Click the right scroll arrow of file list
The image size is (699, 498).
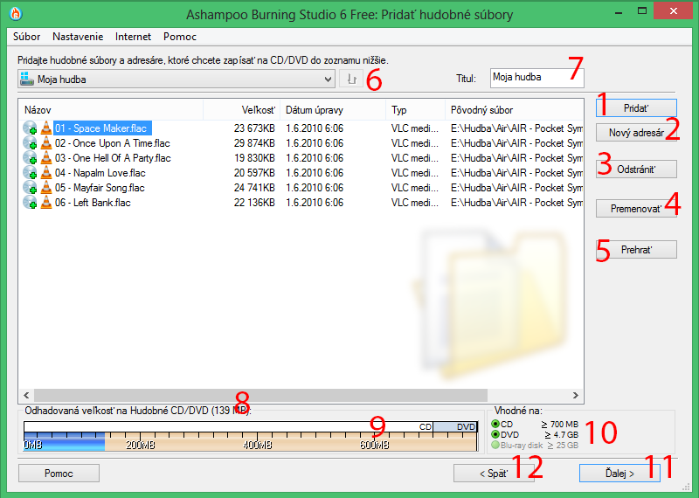tap(576, 395)
